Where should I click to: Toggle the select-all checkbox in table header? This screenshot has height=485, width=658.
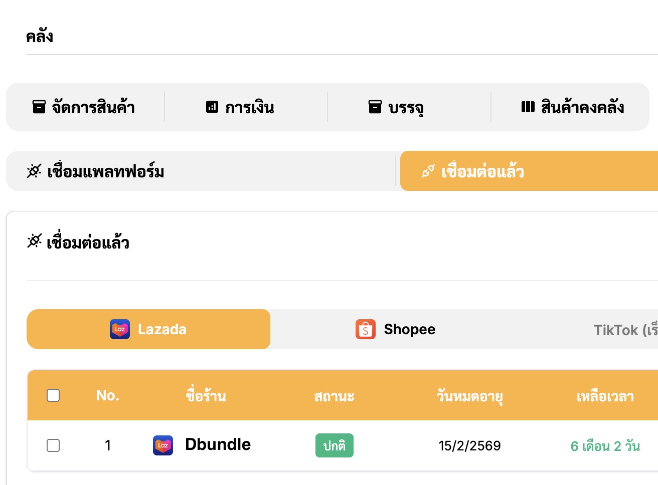(x=53, y=395)
